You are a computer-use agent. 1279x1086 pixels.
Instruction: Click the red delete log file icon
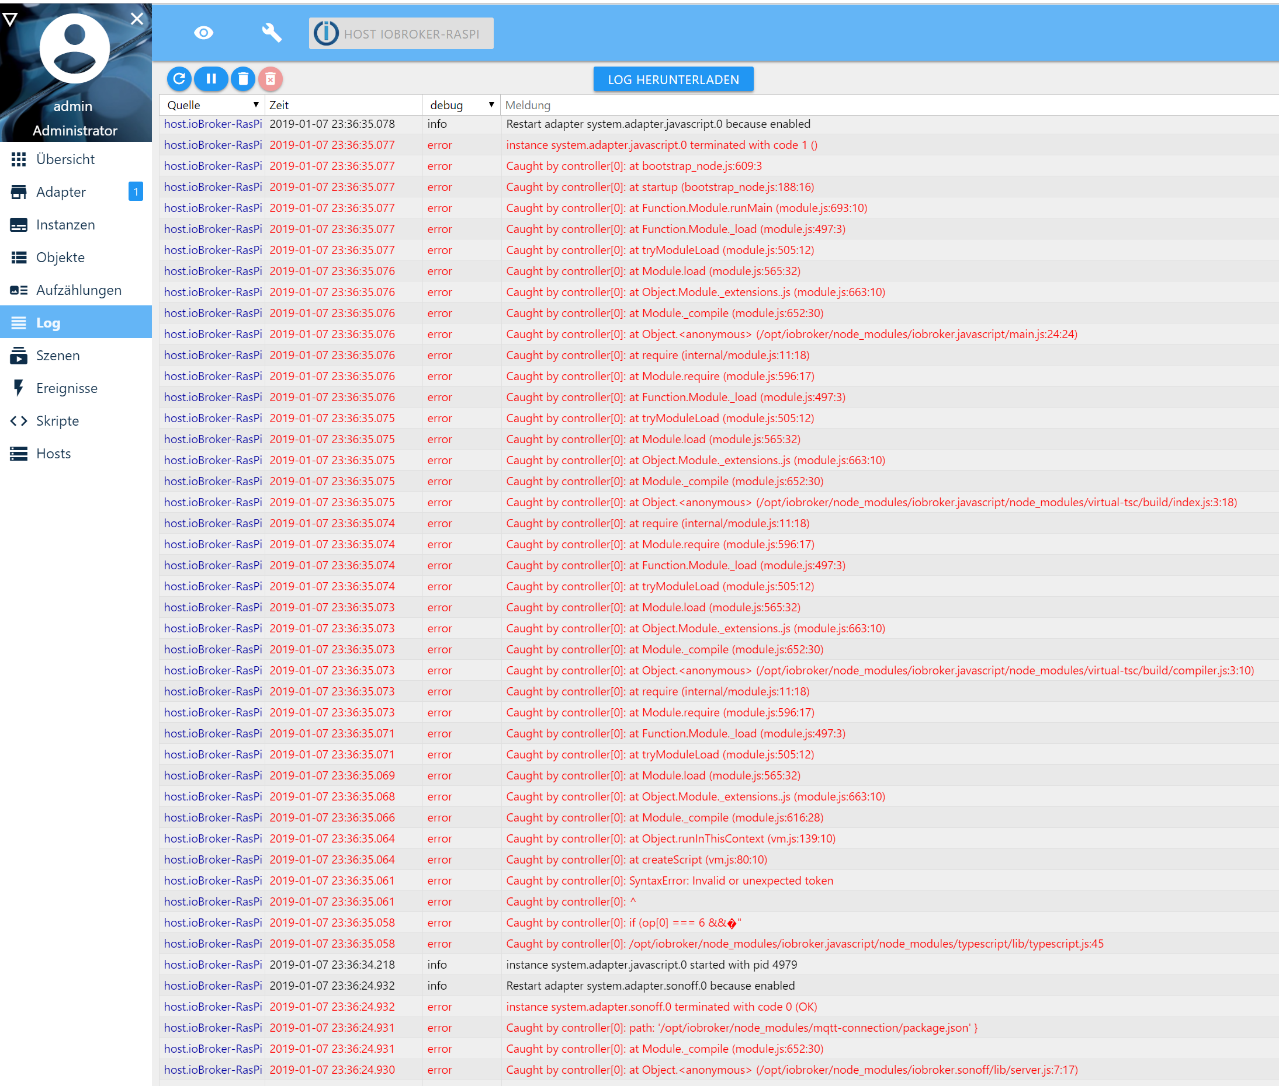coord(271,79)
